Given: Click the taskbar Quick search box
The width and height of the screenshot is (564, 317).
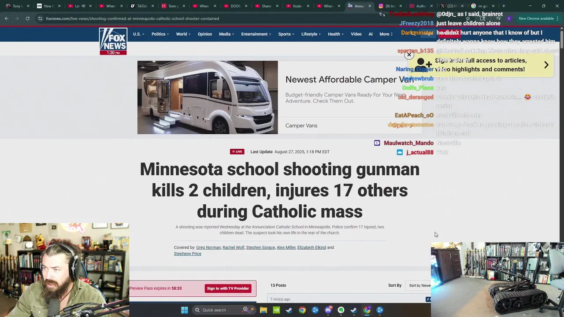Looking at the screenshot, I should pos(223,310).
